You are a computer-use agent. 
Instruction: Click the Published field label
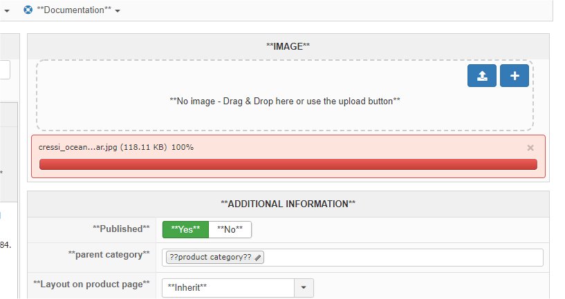[x=121, y=229]
